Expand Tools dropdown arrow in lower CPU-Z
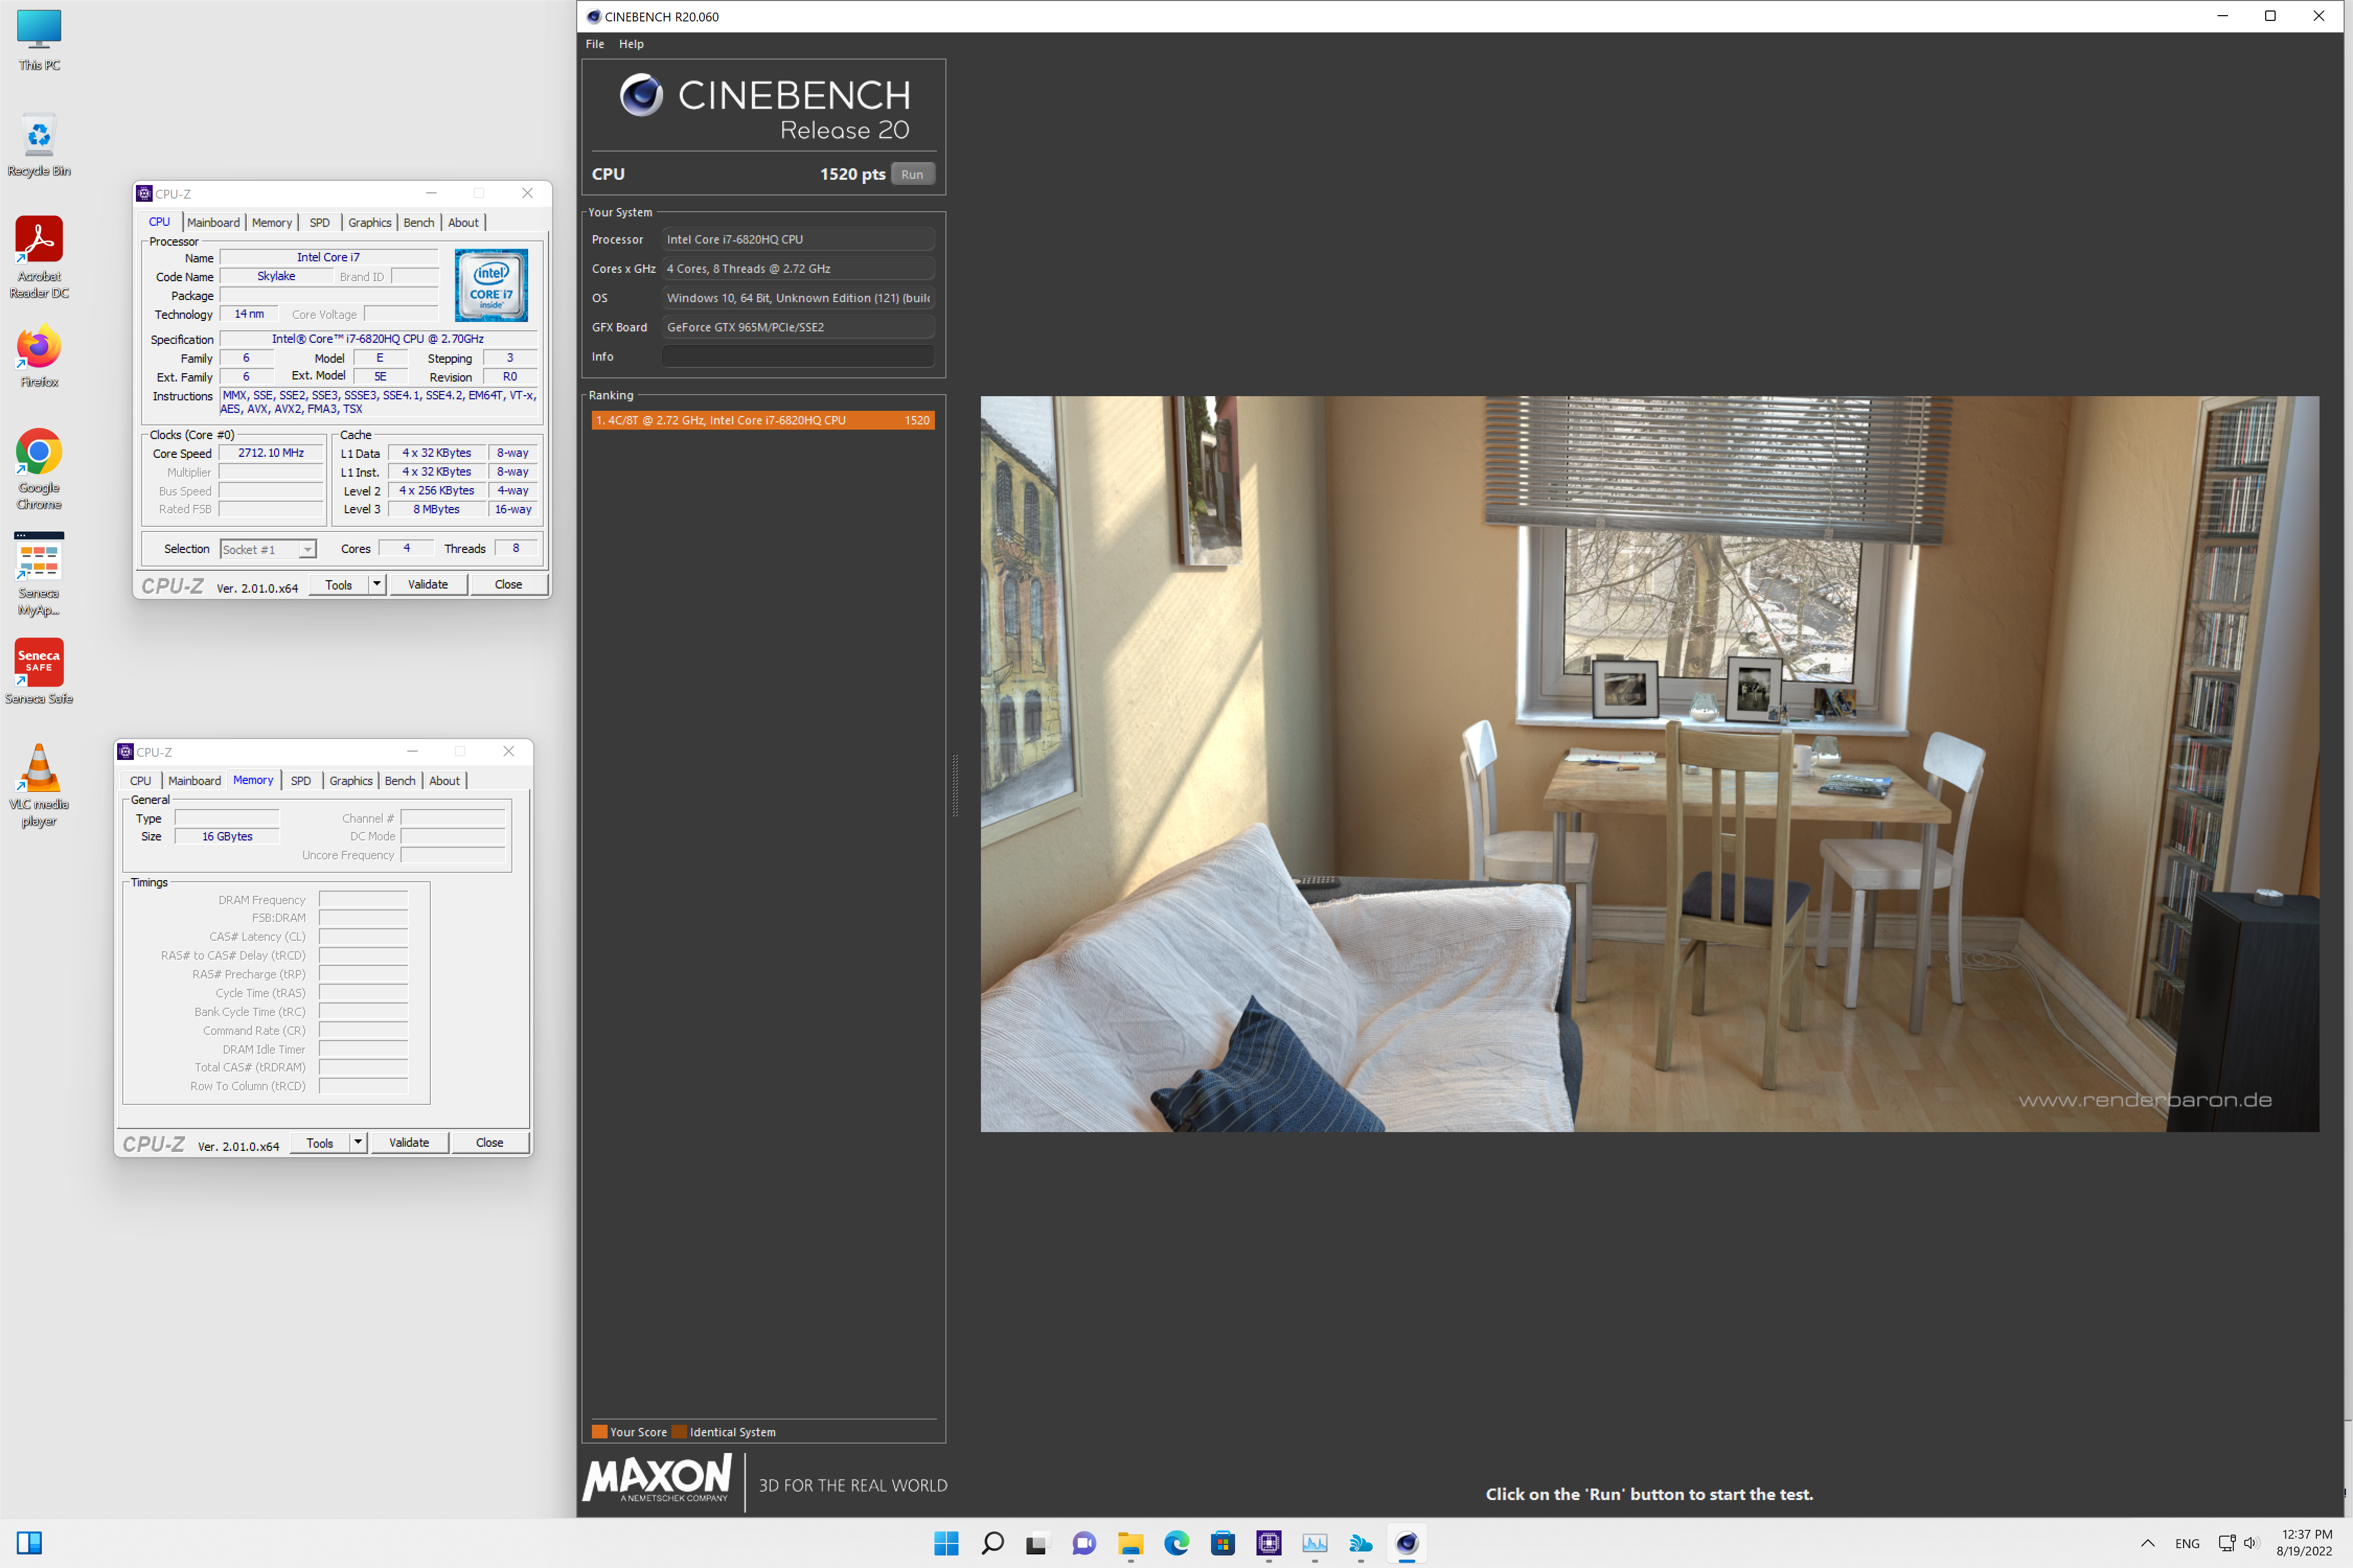 [358, 1143]
